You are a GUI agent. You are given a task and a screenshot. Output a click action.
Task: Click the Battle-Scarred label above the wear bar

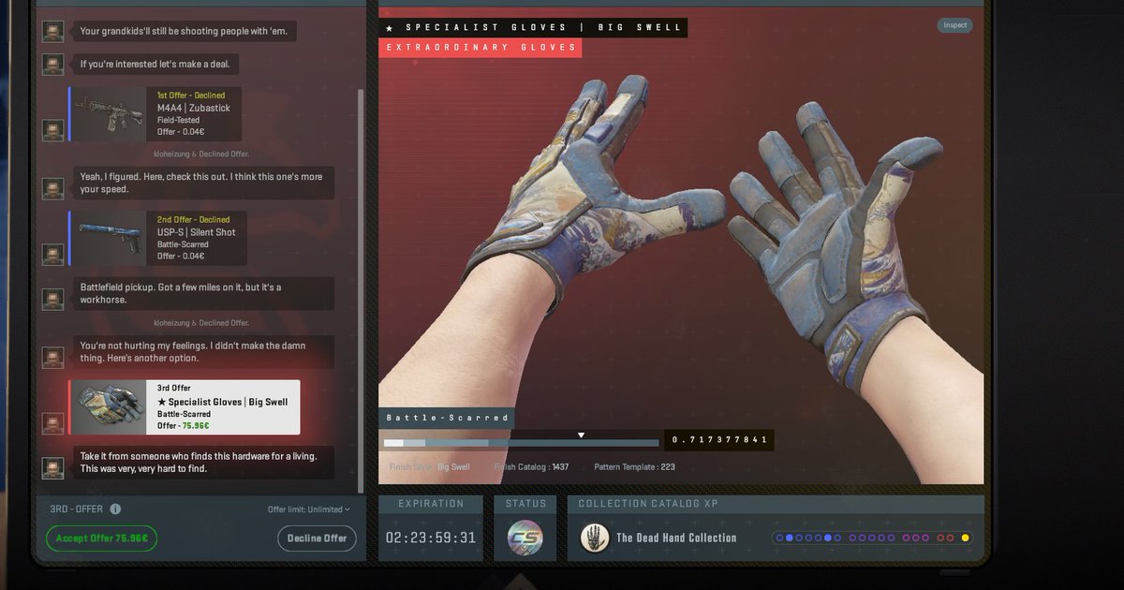[447, 418]
